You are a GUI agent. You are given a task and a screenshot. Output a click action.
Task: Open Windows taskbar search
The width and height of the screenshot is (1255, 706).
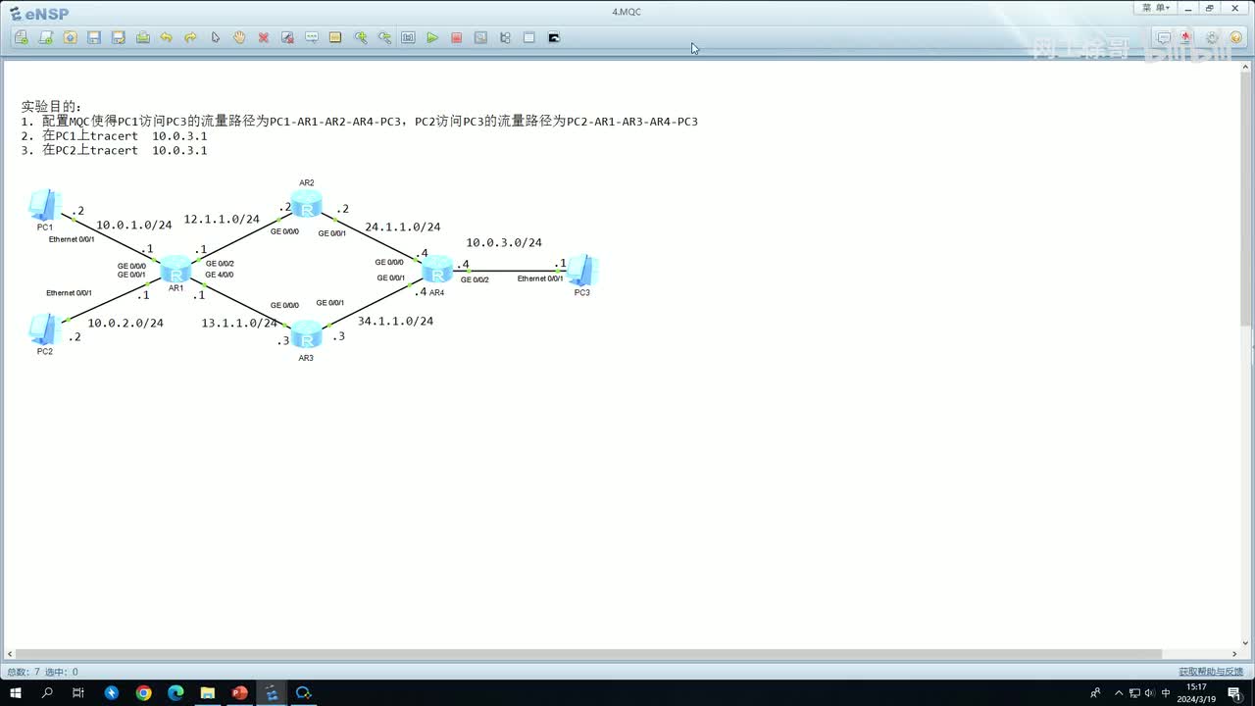click(x=47, y=693)
